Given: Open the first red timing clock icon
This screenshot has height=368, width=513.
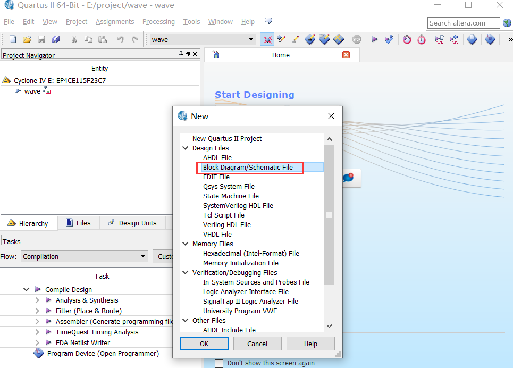Looking at the screenshot, I should point(407,39).
